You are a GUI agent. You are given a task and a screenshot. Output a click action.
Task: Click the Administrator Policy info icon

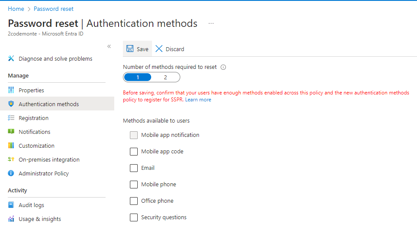pos(11,173)
